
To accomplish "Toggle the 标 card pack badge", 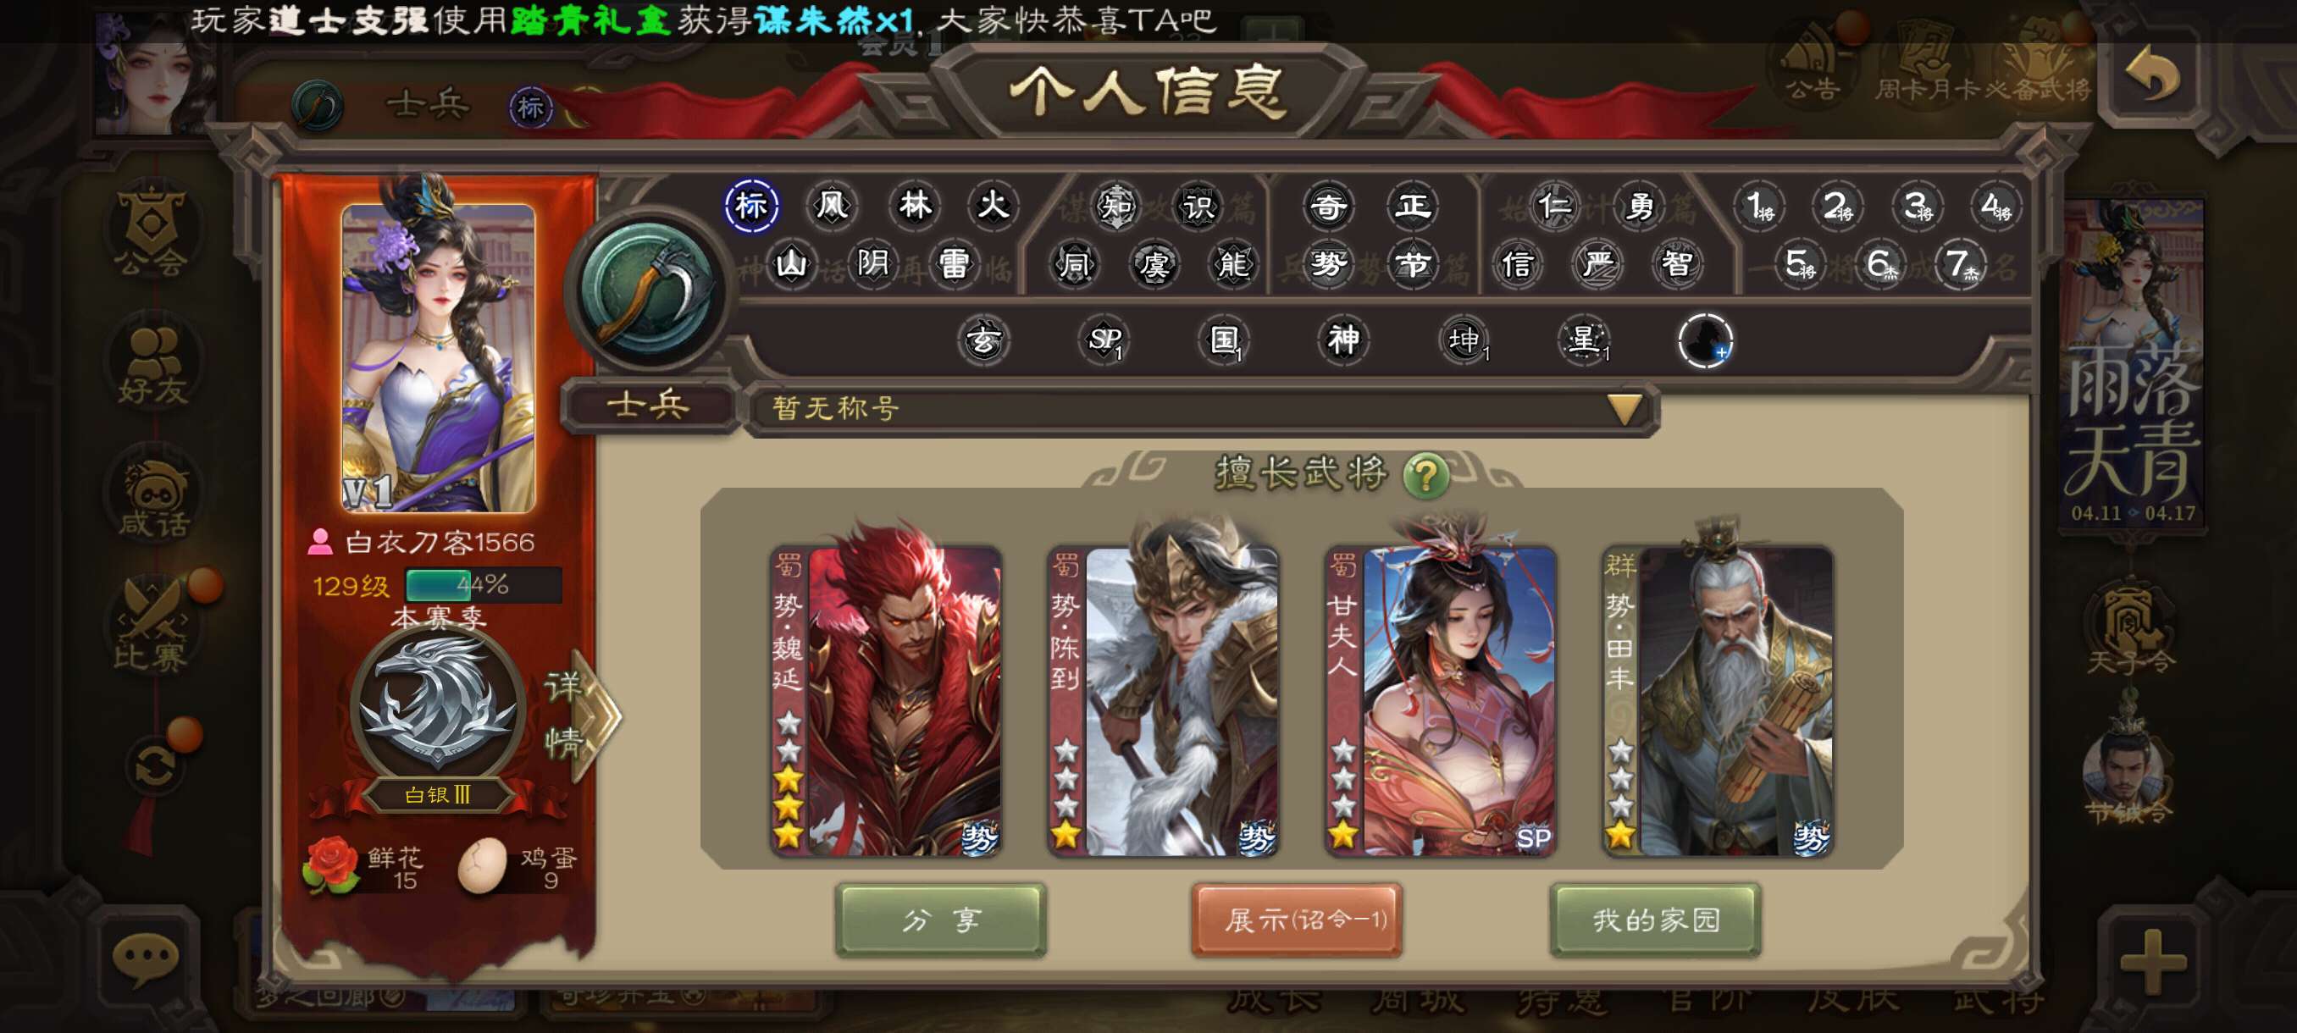I will click(750, 206).
